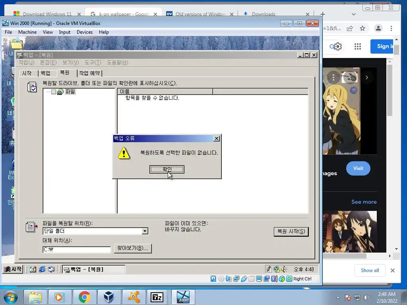The width and height of the screenshot is (407, 305).
Task: Click Show Desktop quick launch icon
Action: (x=33, y=270)
